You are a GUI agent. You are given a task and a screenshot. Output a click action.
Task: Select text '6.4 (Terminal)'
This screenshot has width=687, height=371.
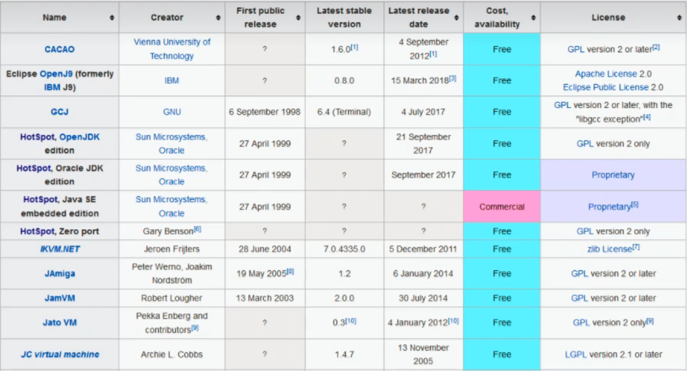[344, 112]
